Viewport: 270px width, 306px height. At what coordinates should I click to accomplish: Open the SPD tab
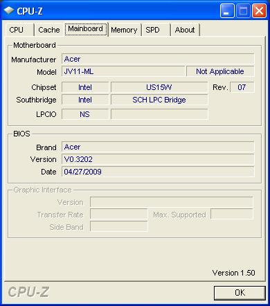click(x=156, y=30)
